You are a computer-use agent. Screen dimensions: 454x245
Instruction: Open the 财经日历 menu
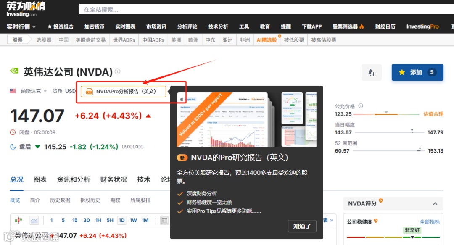(x=385, y=26)
